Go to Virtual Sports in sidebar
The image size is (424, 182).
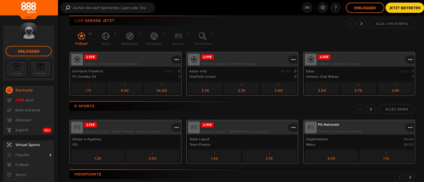28,145
